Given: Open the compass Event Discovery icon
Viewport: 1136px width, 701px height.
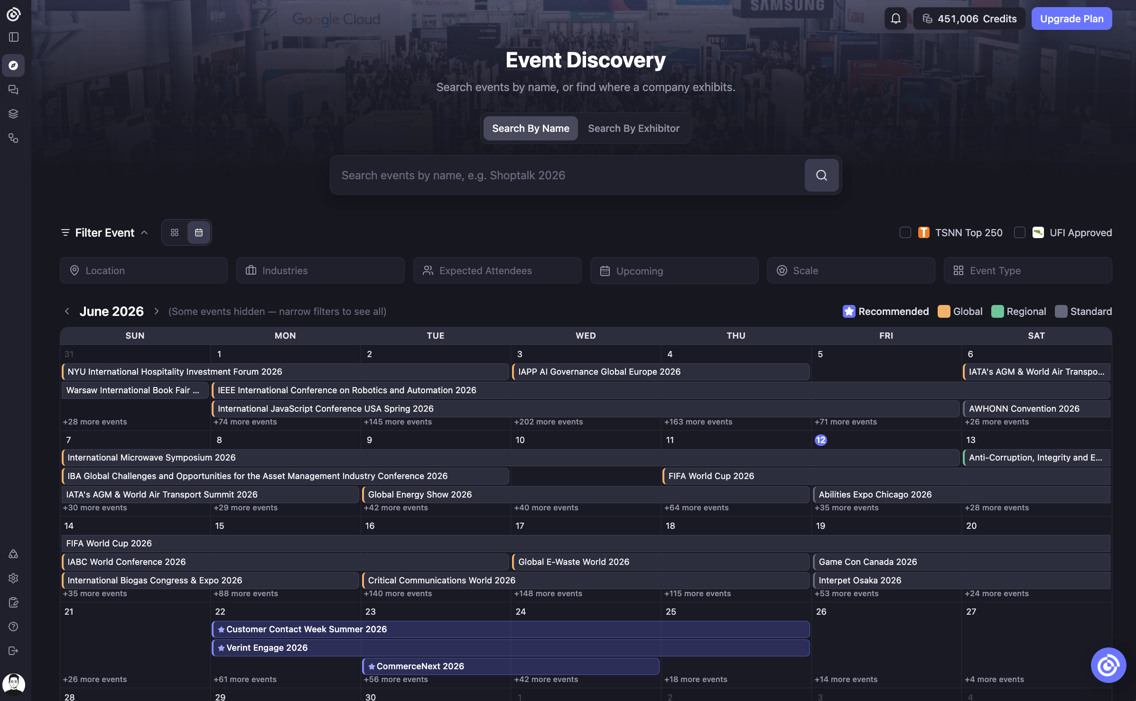Looking at the screenshot, I should (13, 65).
